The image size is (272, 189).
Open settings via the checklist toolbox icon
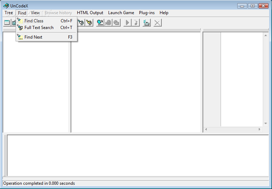146,23
